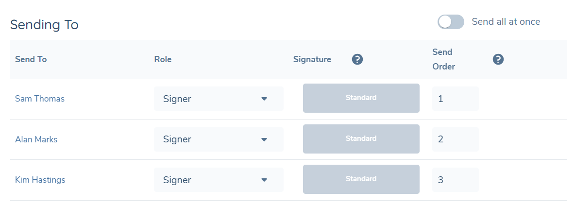Click the Standard signature button for Alan Marks
The width and height of the screenshot is (575, 223).
pyautogui.click(x=361, y=139)
